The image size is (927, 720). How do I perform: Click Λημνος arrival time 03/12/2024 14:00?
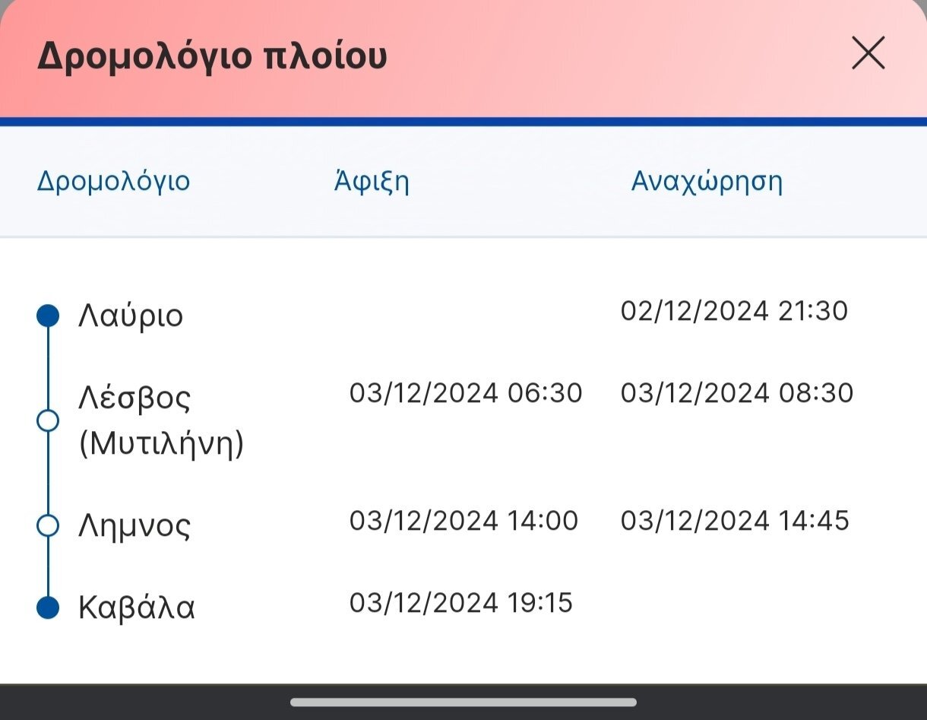[x=463, y=521]
